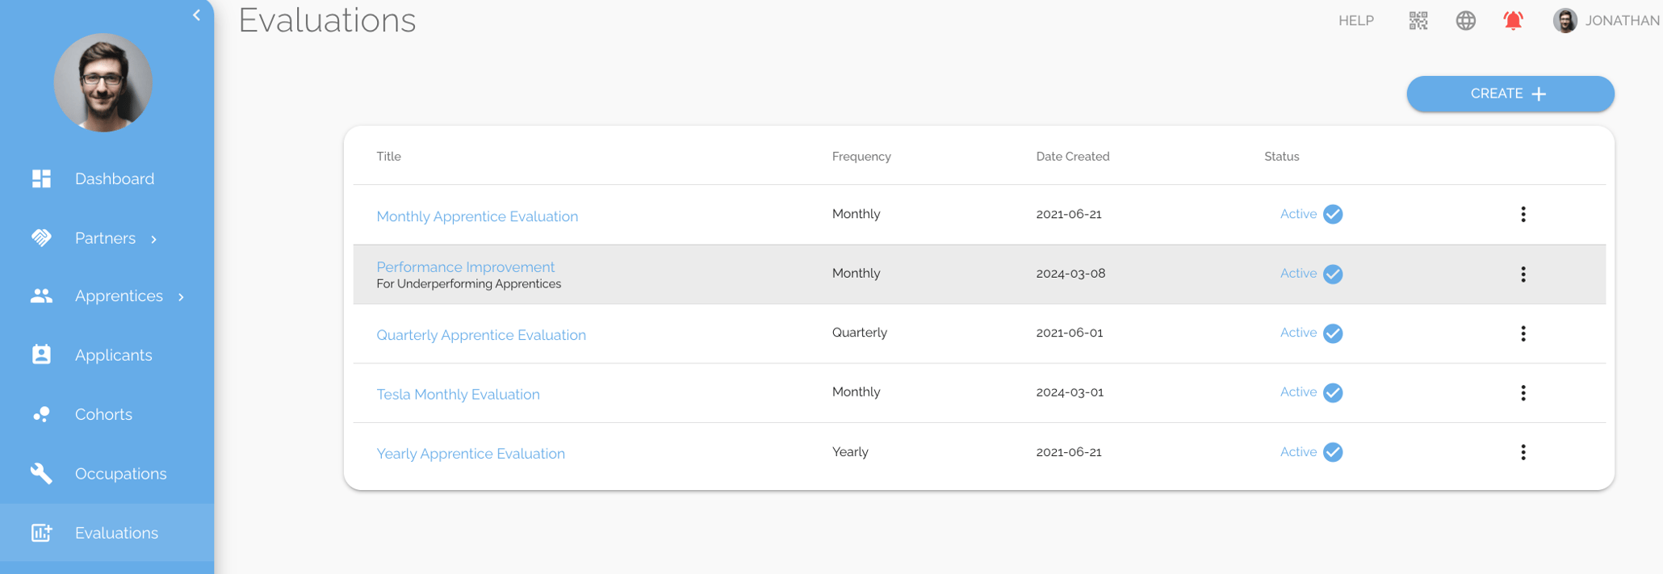The image size is (1663, 574).
Task: Open the HELP menu item
Action: (x=1355, y=21)
